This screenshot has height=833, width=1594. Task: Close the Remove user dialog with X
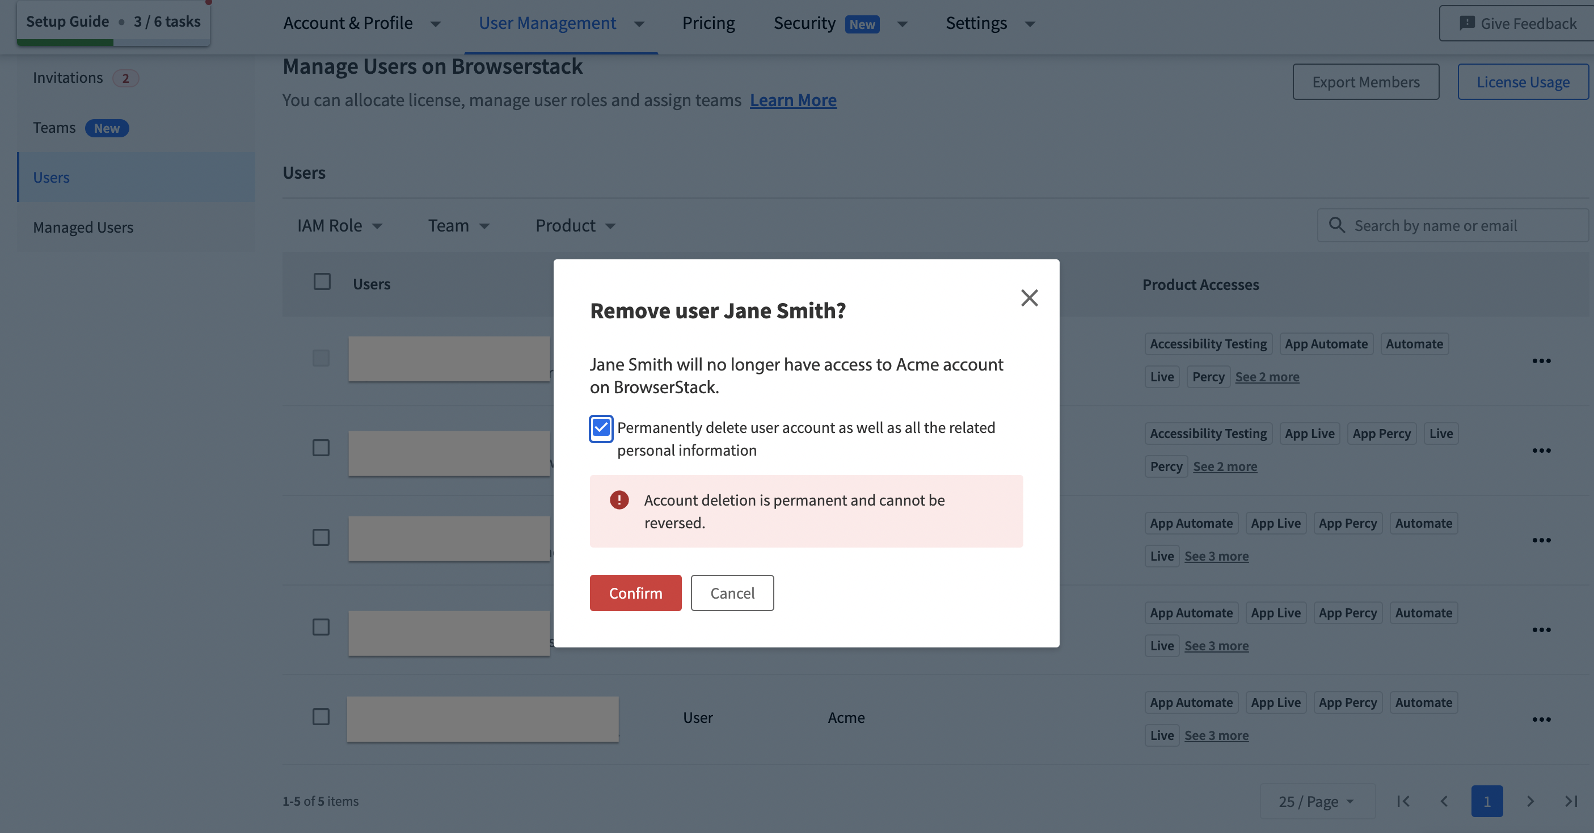(x=1029, y=298)
